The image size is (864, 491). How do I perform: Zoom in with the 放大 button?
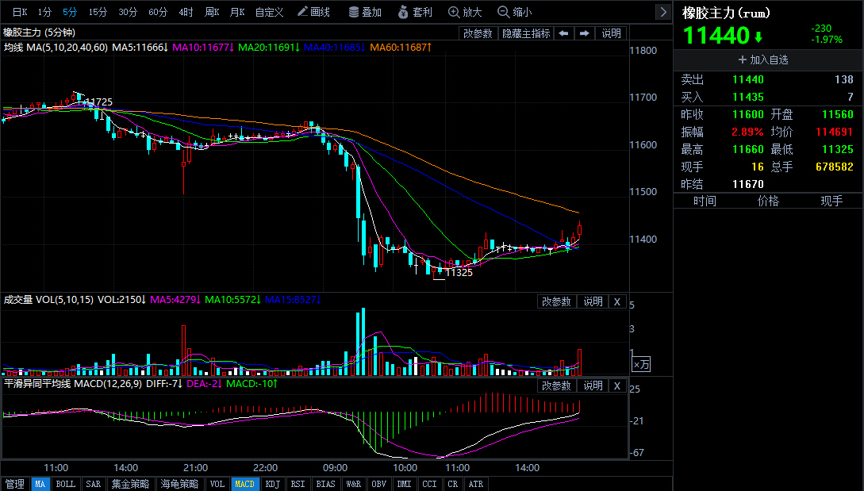tap(465, 12)
